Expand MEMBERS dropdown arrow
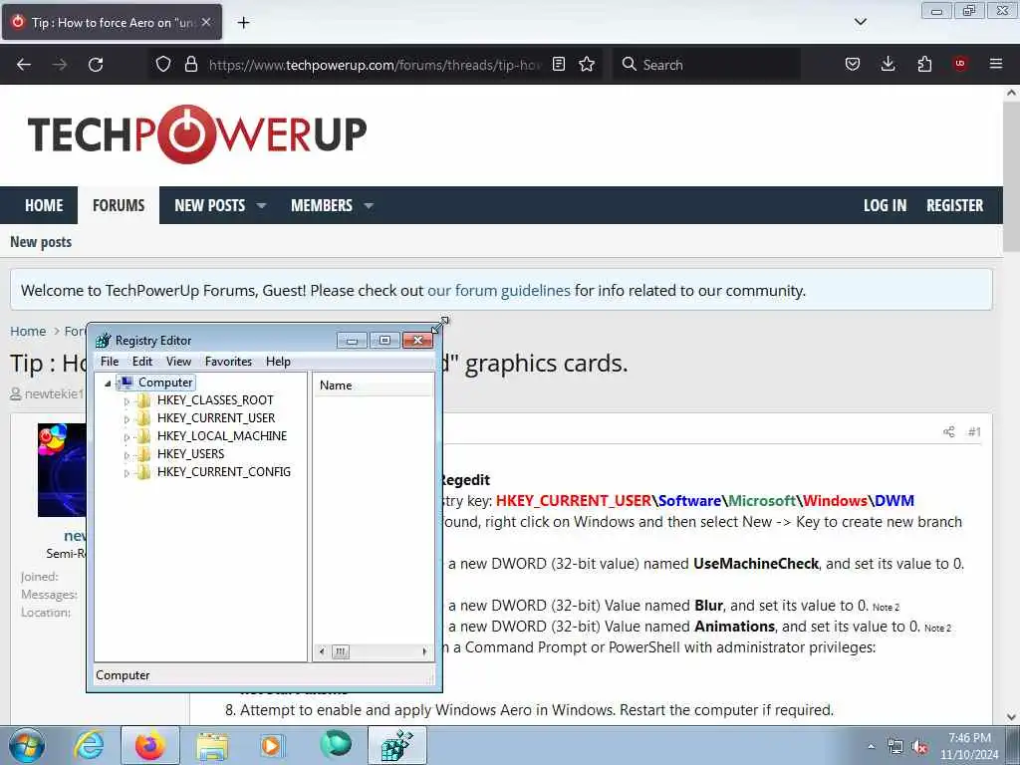The width and height of the screenshot is (1020, 765). pyautogui.click(x=369, y=205)
